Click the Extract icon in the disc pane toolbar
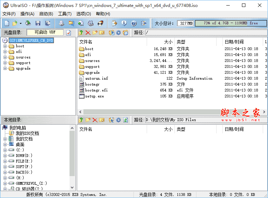 [112, 32]
